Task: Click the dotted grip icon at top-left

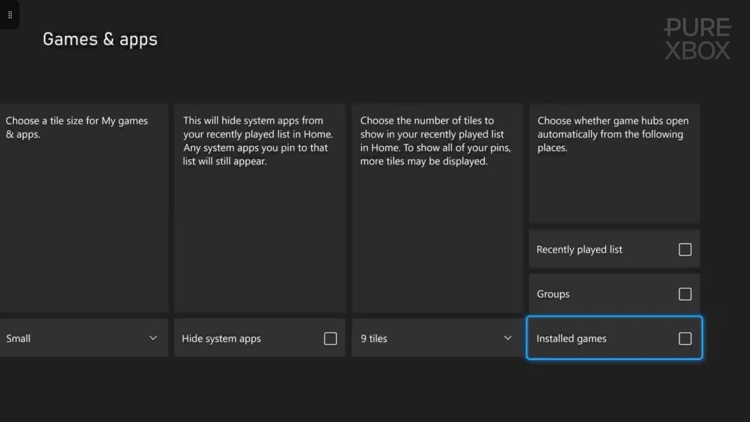Action: 10,15
